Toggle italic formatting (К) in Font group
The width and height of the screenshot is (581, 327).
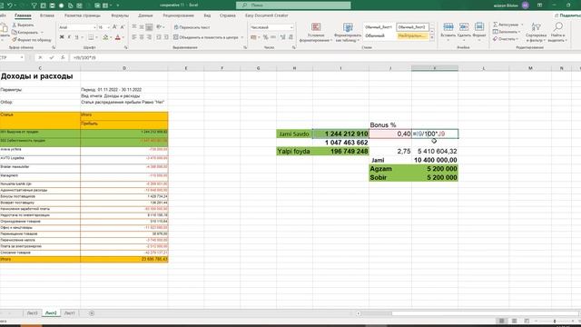[x=69, y=37]
